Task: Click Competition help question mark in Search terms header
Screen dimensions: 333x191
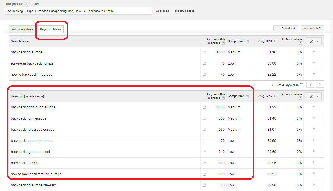Action: click(x=247, y=41)
